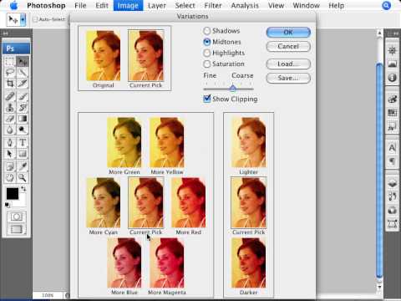Click the black foreground color swatch
The width and height of the screenshot is (401, 301).
pos(13,193)
